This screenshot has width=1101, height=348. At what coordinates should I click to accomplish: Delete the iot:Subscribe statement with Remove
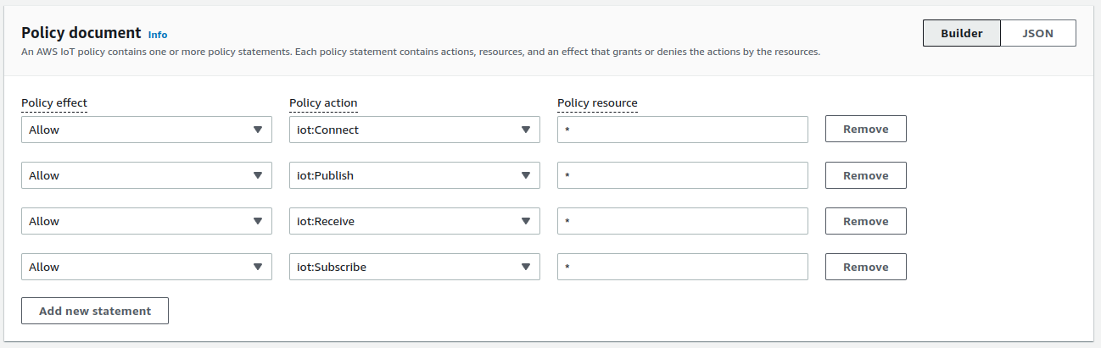[x=865, y=267]
